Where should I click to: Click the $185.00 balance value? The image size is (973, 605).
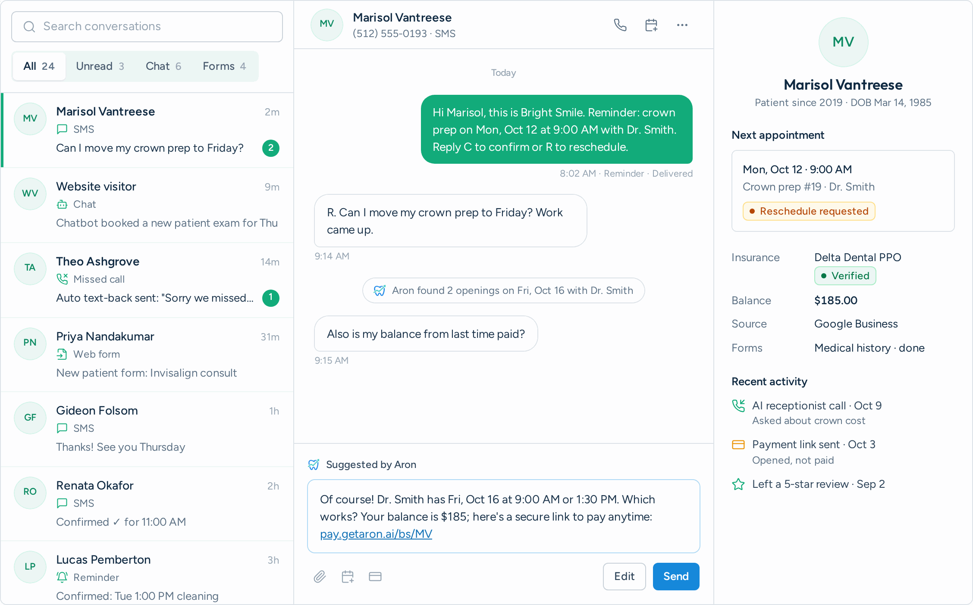tap(835, 300)
